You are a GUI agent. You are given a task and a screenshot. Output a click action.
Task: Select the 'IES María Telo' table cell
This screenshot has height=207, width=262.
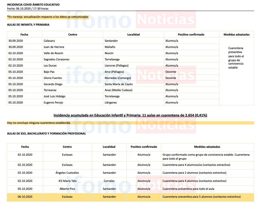(67, 181)
